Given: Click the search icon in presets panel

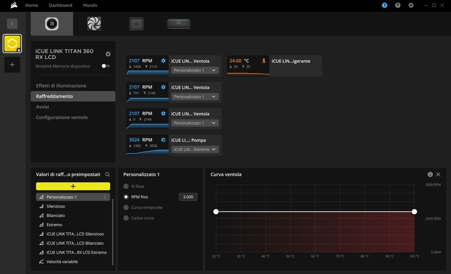Looking at the screenshot, I should (x=107, y=174).
